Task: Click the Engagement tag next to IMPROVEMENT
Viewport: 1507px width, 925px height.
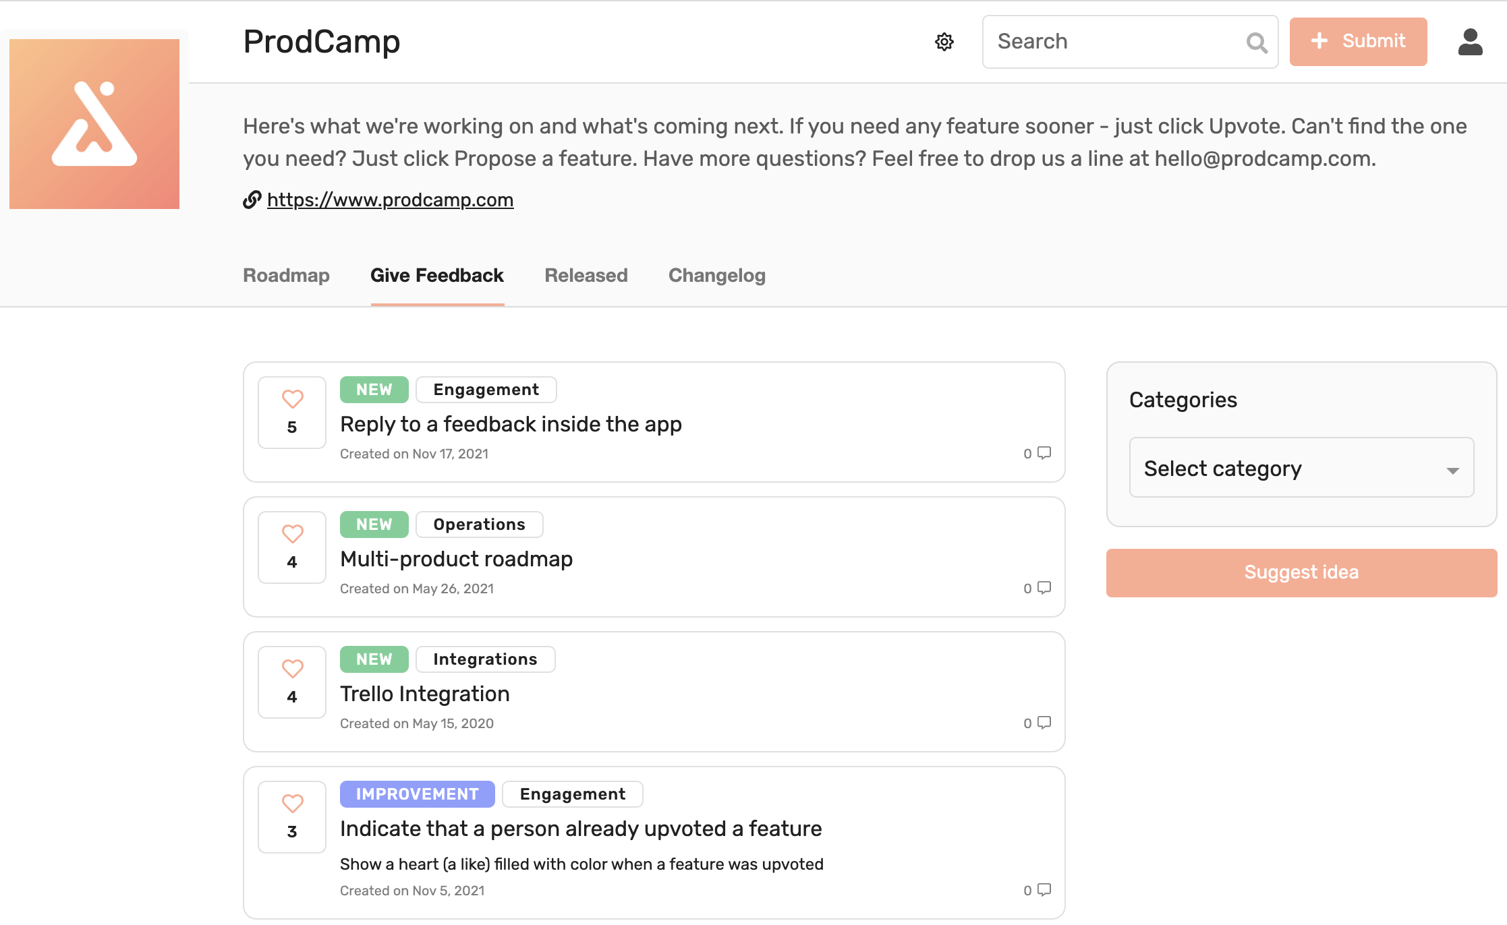Action: [572, 794]
